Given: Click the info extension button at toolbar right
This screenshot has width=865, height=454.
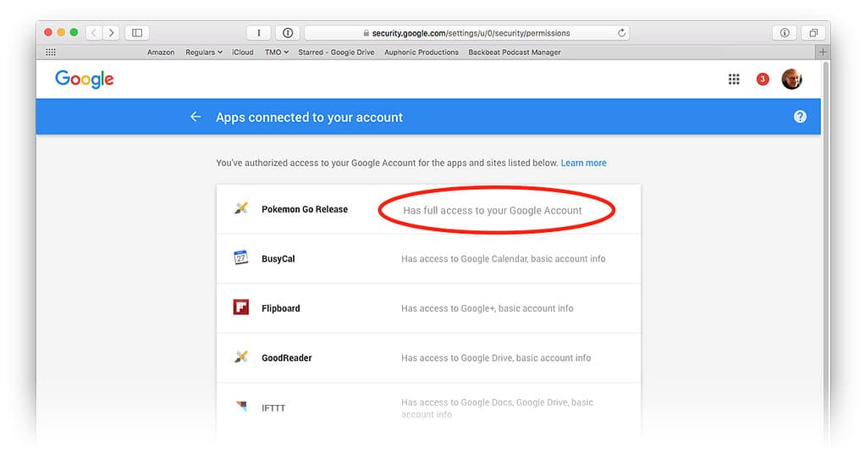Looking at the screenshot, I should (x=785, y=33).
